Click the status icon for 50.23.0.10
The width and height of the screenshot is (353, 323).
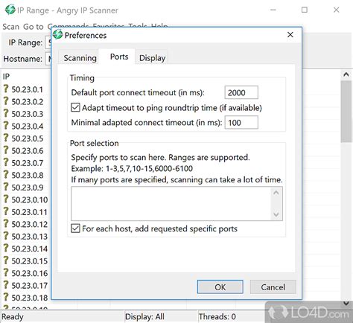(6, 199)
